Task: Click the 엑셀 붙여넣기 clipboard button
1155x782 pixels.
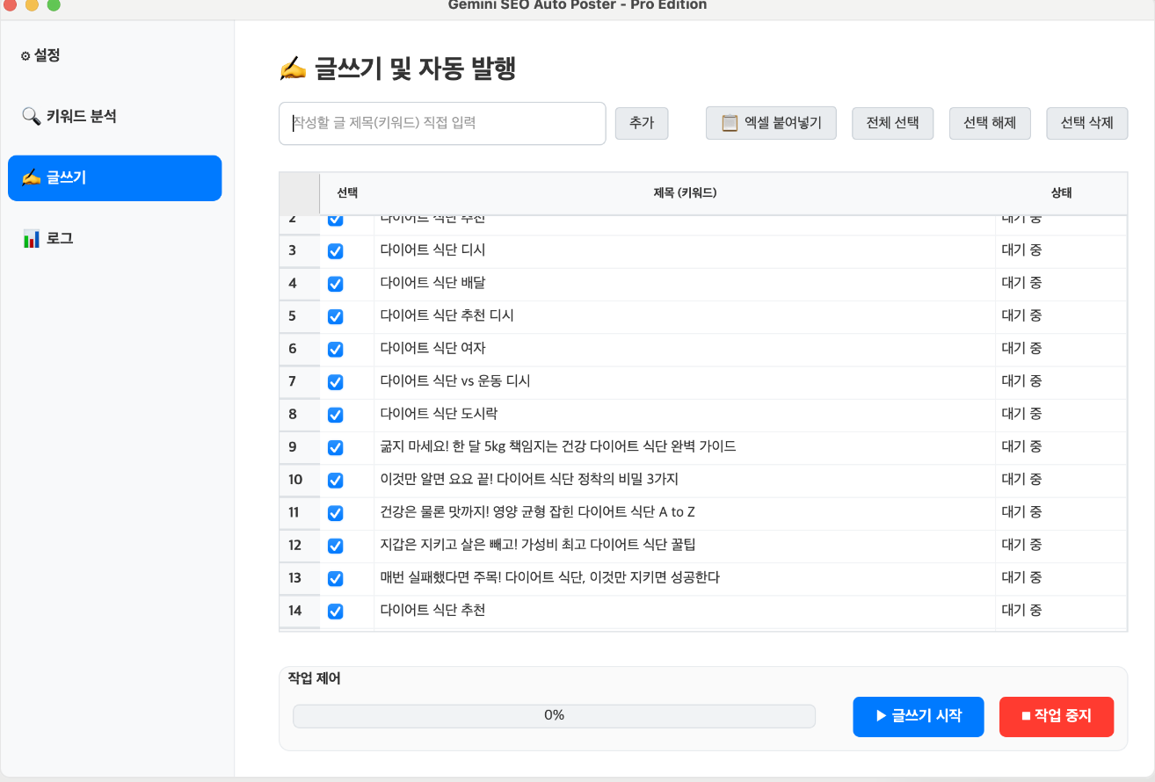Action: pos(771,123)
